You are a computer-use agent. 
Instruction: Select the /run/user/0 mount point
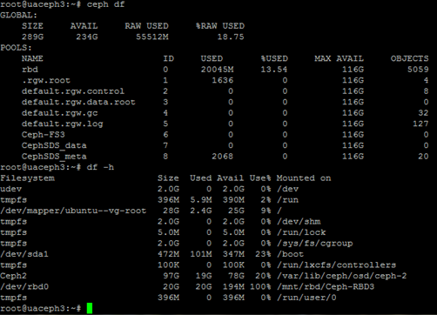coord(306,298)
